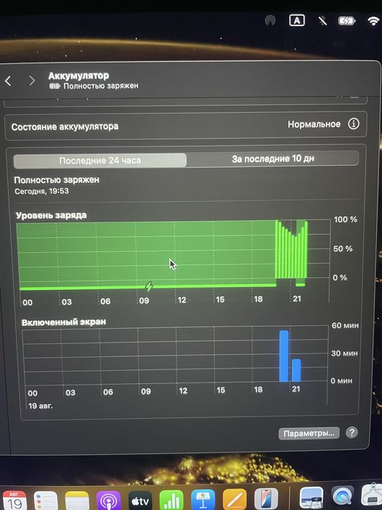Image resolution: width=382 pixels, height=510 pixels.
Task: Click the Состояние аккумулятора label
Action: [65, 127]
